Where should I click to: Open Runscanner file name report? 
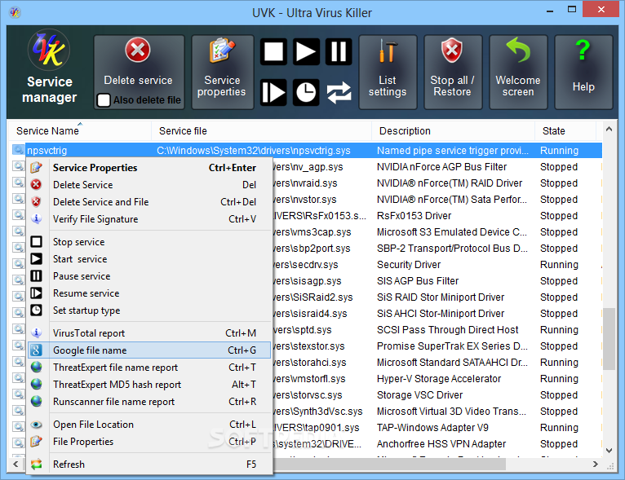point(150,401)
